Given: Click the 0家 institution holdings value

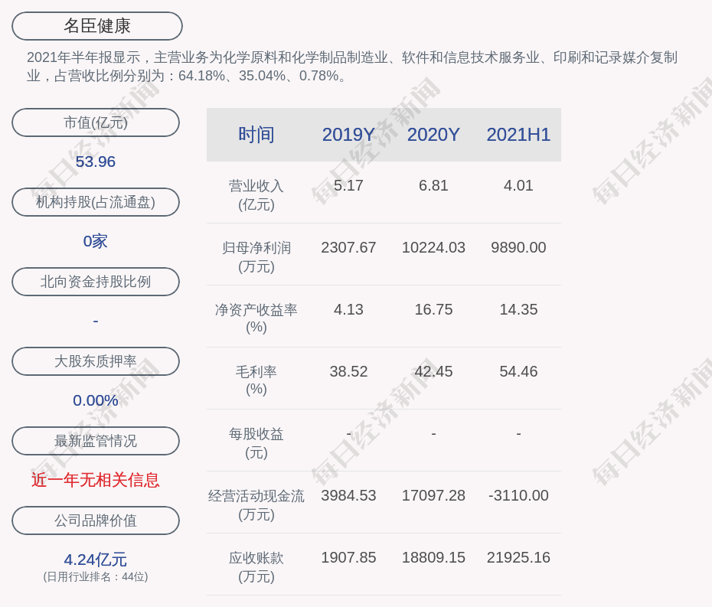Looking at the screenshot, I should coord(96,241).
